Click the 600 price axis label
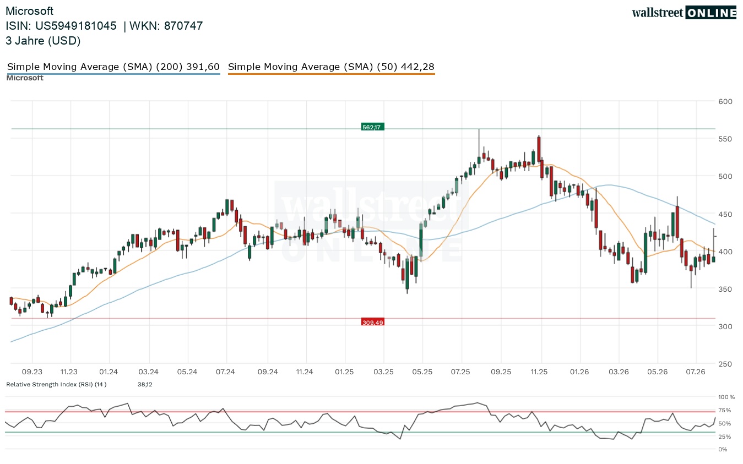 tap(725, 101)
